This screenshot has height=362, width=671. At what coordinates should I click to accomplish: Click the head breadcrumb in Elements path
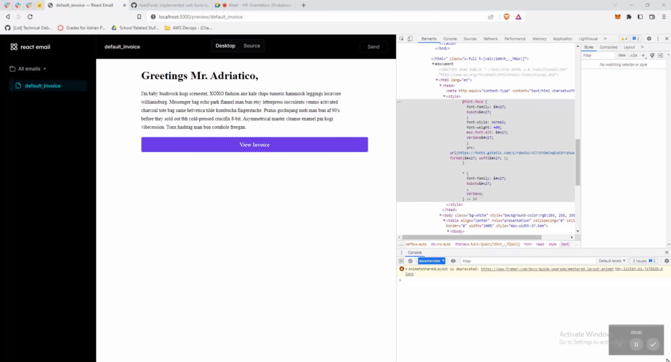540,244
